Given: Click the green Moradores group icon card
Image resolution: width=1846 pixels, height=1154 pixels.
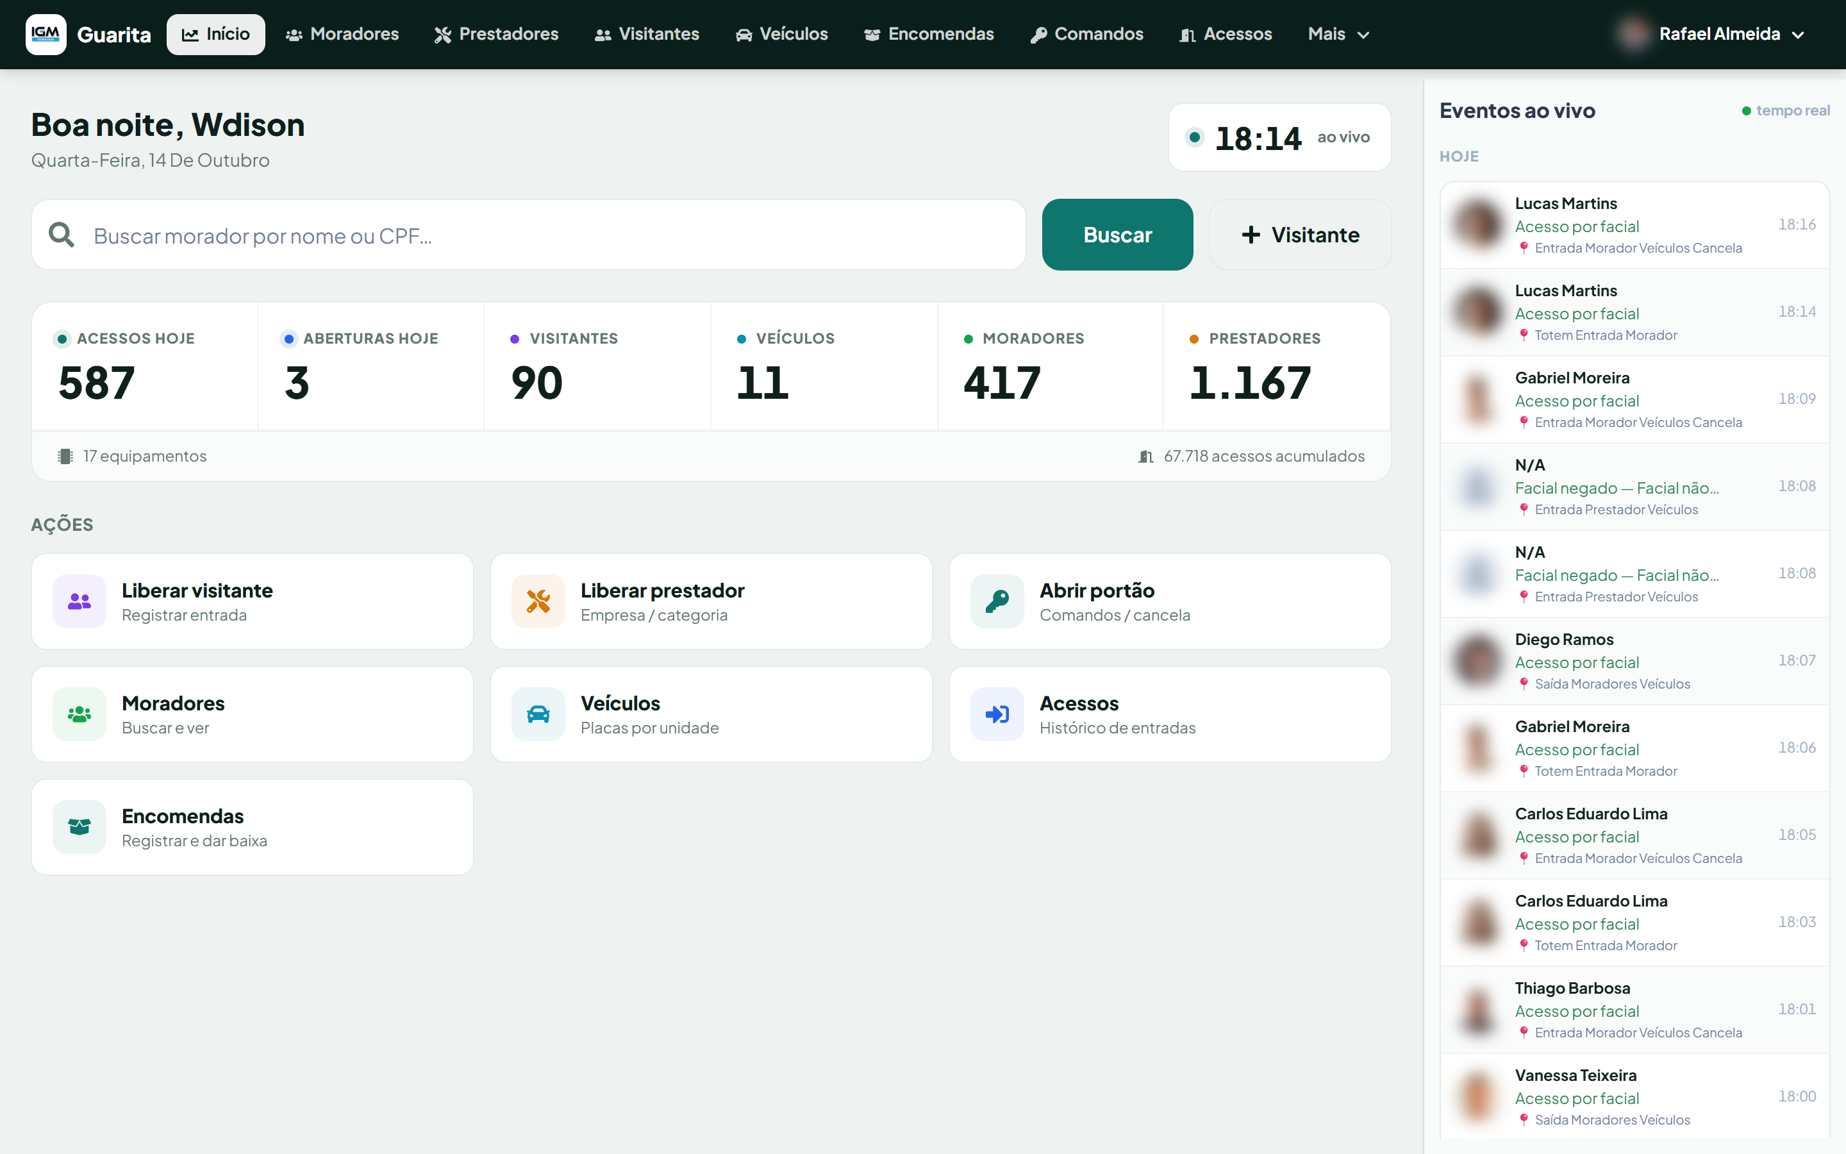Looking at the screenshot, I should point(79,714).
